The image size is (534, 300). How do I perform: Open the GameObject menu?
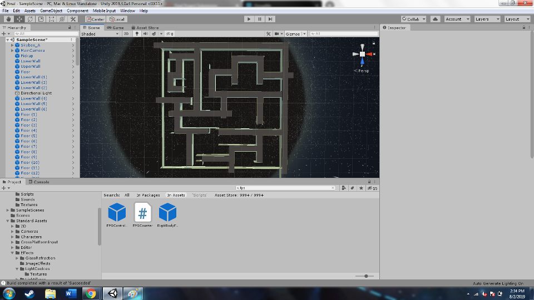[x=51, y=11]
